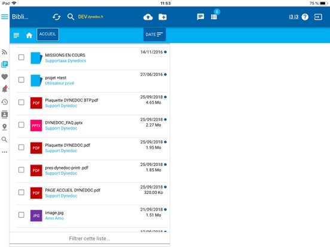Click PDF icon of PAGE ACCUEIL DYNEDOC.pdf
Image resolution: width=330 pixels, height=247 pixels.
36,193
